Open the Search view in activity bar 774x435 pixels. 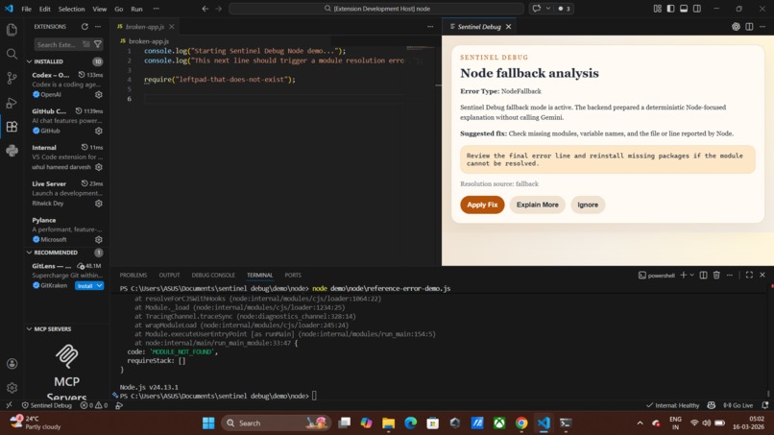pyautogui.click(x=12, y=54)
